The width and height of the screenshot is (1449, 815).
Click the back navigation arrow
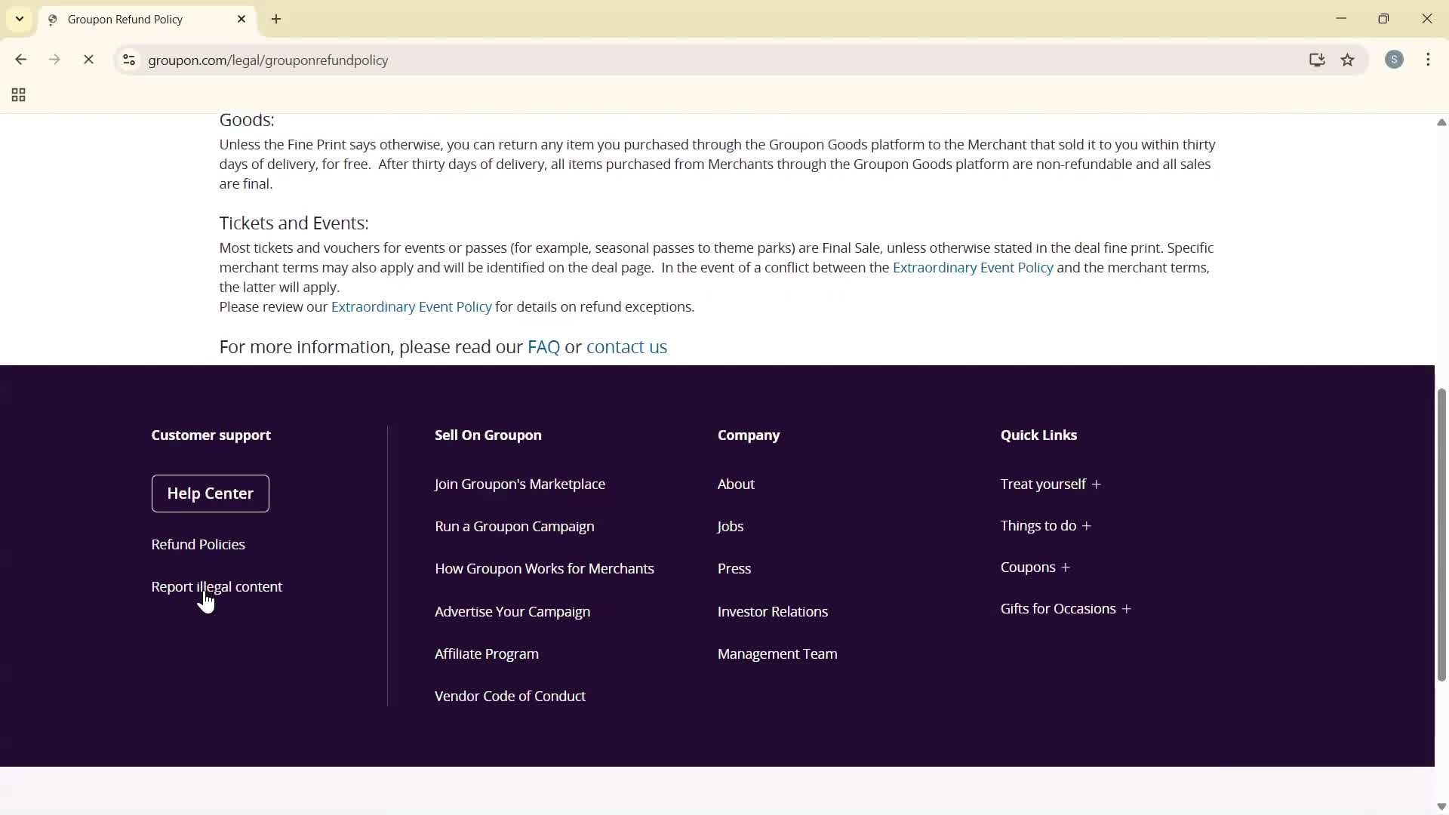point(20,60)
